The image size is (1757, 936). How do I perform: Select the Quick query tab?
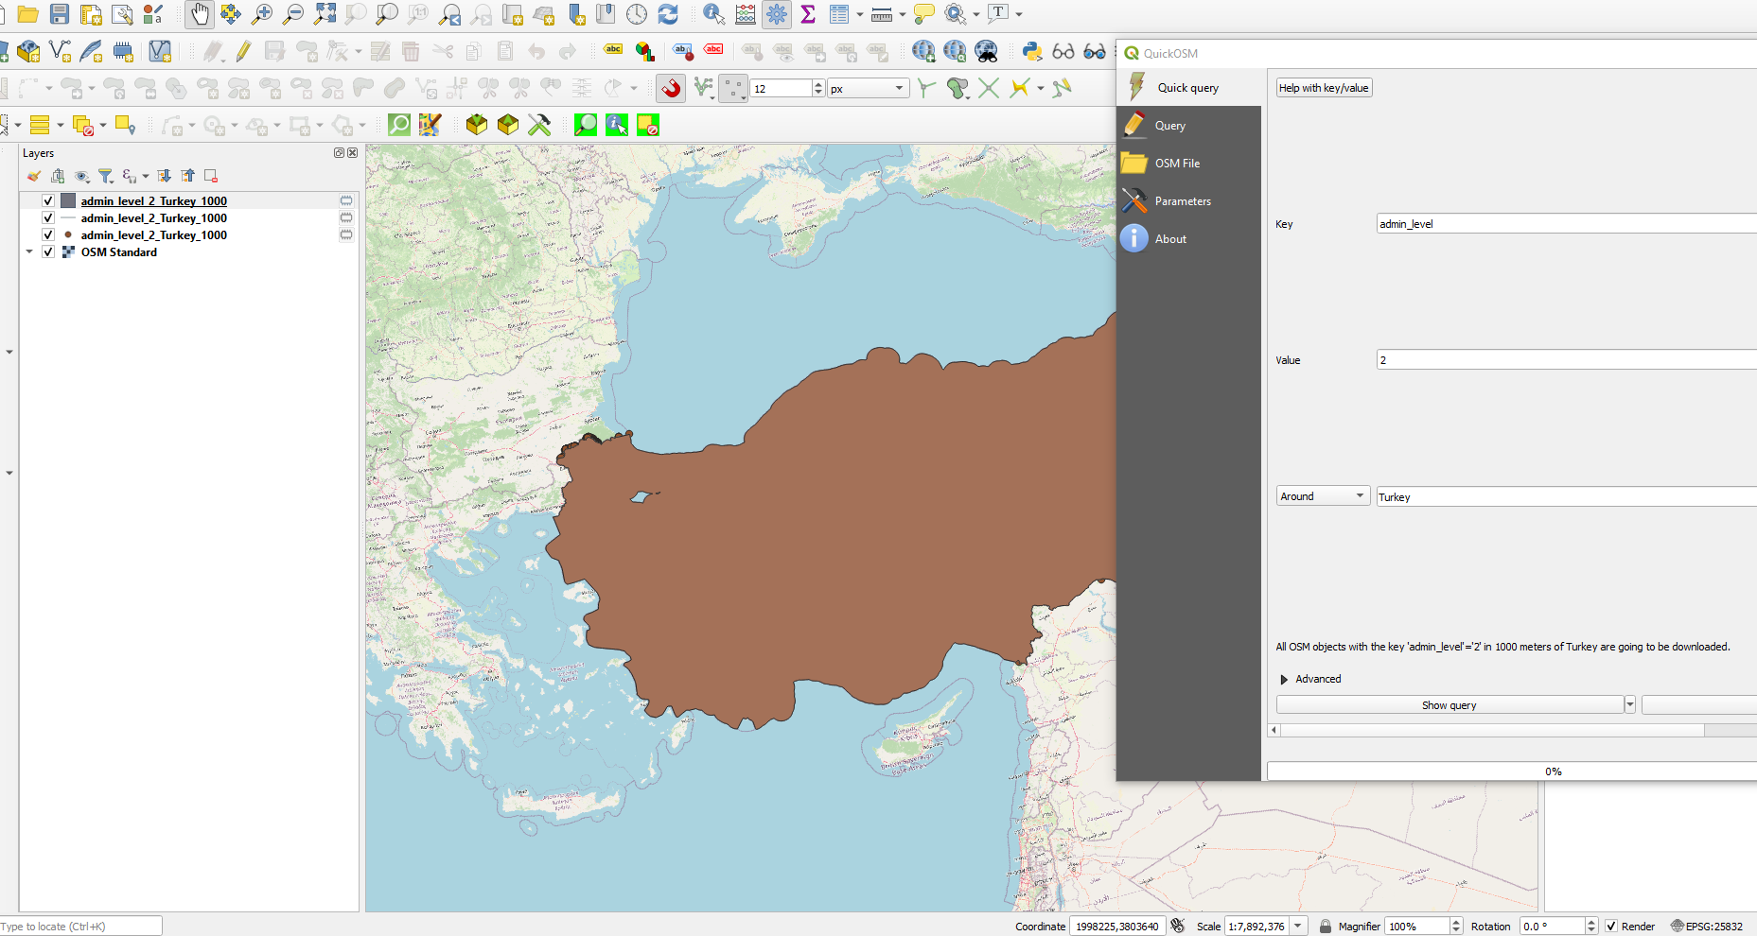tap(1189, 87)
